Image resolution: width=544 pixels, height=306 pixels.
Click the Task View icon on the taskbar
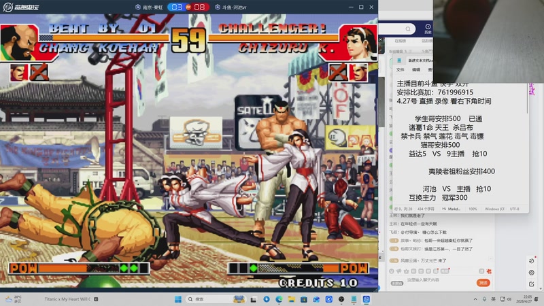(x=254, y=299)
